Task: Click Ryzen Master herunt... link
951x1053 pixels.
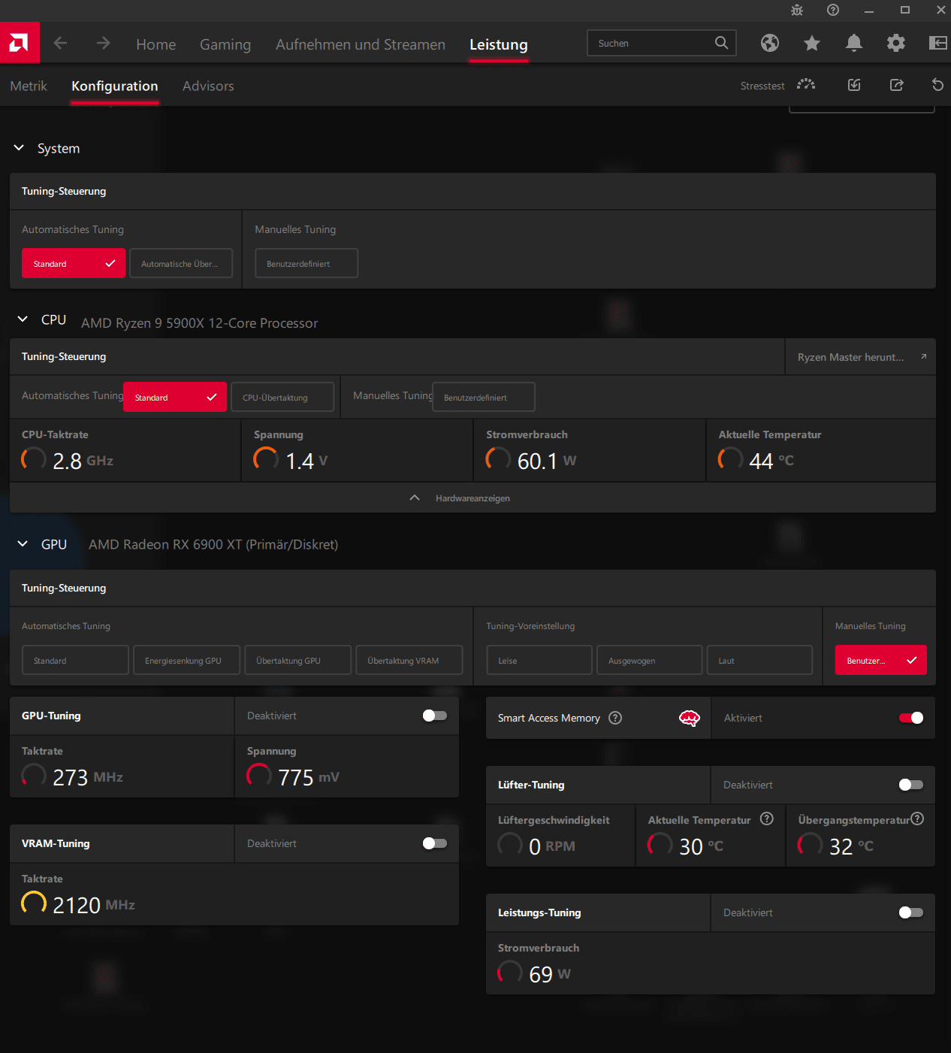Action: (850, 357)
